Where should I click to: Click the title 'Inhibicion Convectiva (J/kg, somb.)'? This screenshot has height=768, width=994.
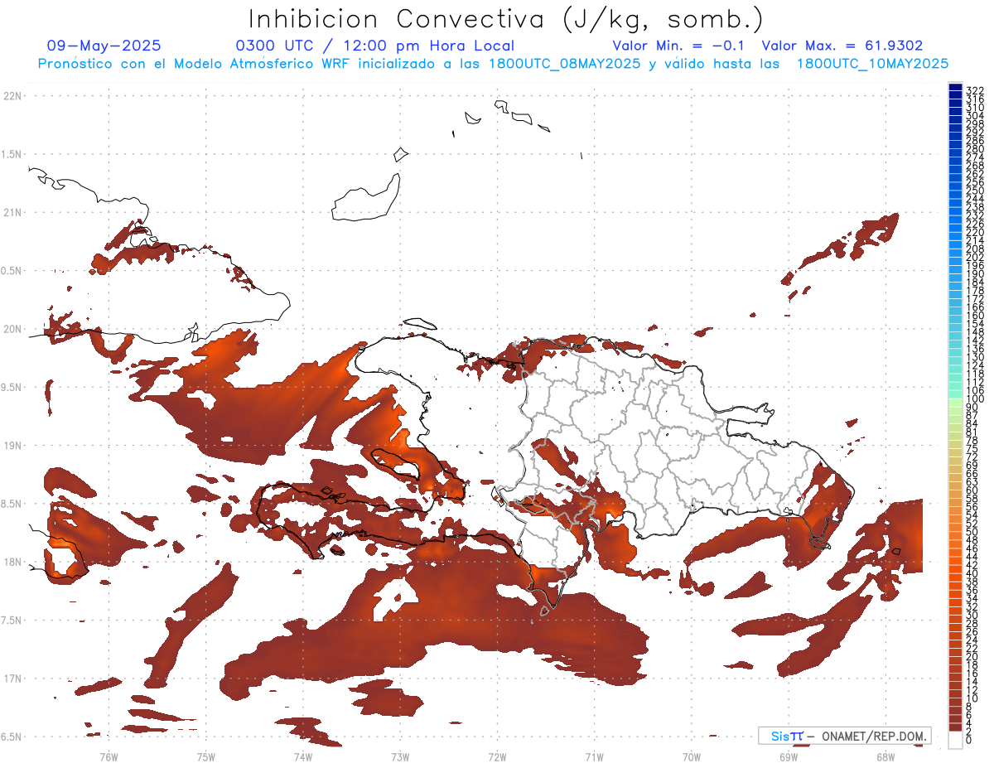point(506,20)
